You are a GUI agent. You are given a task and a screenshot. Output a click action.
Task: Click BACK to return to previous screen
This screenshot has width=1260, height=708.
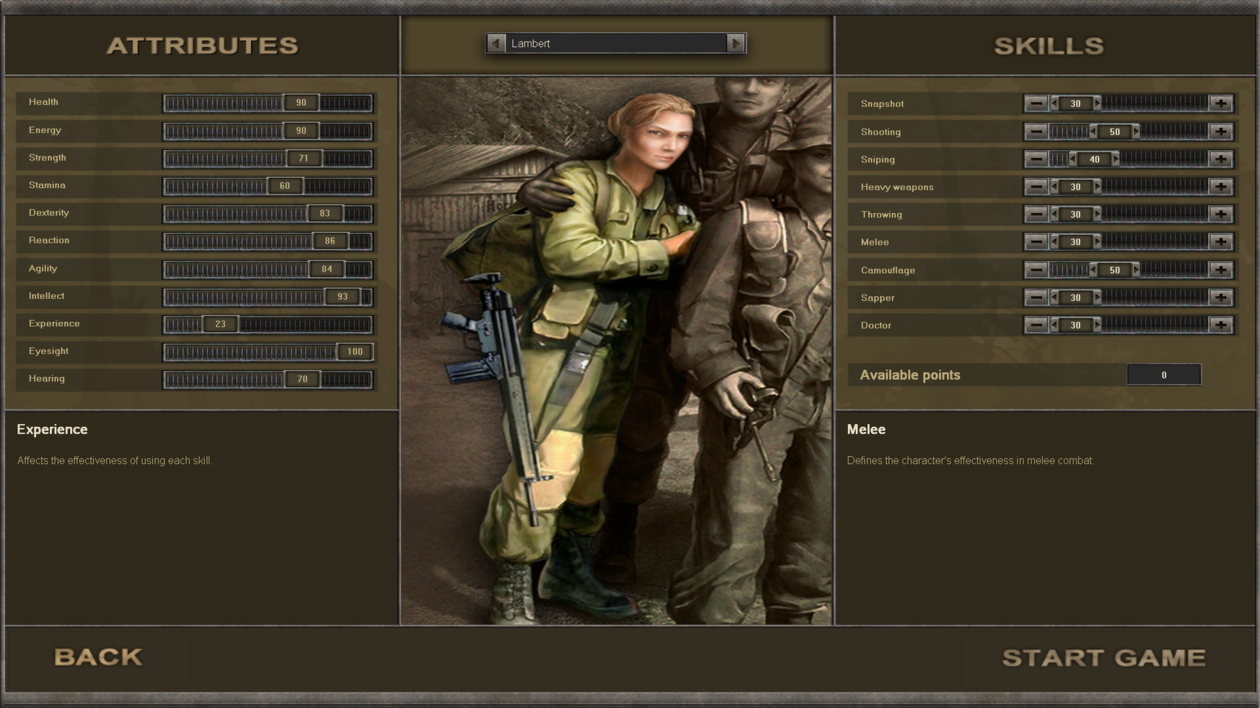tap(98, 657)
